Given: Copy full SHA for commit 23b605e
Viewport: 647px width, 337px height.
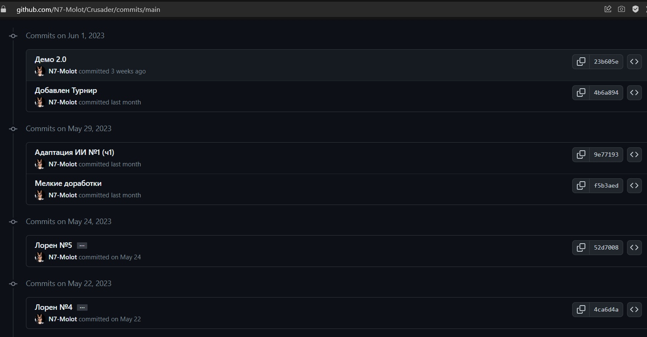Looking at the screenshot, I should 581,62.
